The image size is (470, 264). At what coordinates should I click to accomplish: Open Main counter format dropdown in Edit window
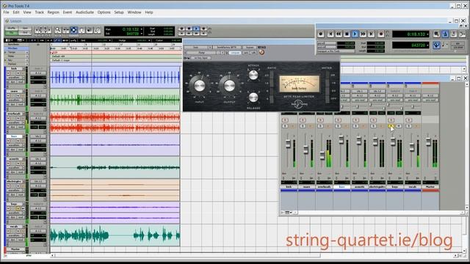coord(142,29)
